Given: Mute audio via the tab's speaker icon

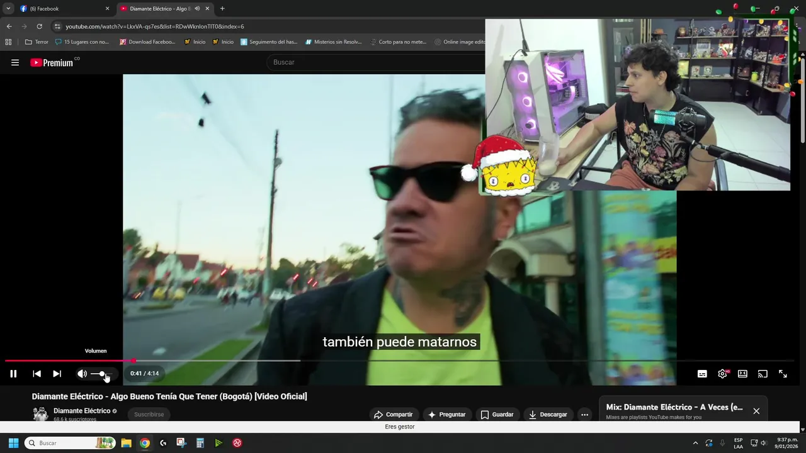Looking at the screenshot, I should tap(197, 9).
